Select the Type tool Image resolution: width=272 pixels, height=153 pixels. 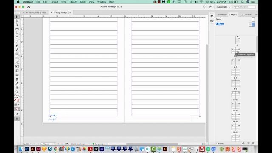(17, 37)
